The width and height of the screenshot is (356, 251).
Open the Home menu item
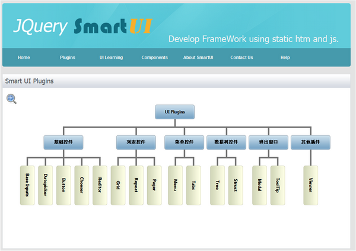click(x=24, y=58)
